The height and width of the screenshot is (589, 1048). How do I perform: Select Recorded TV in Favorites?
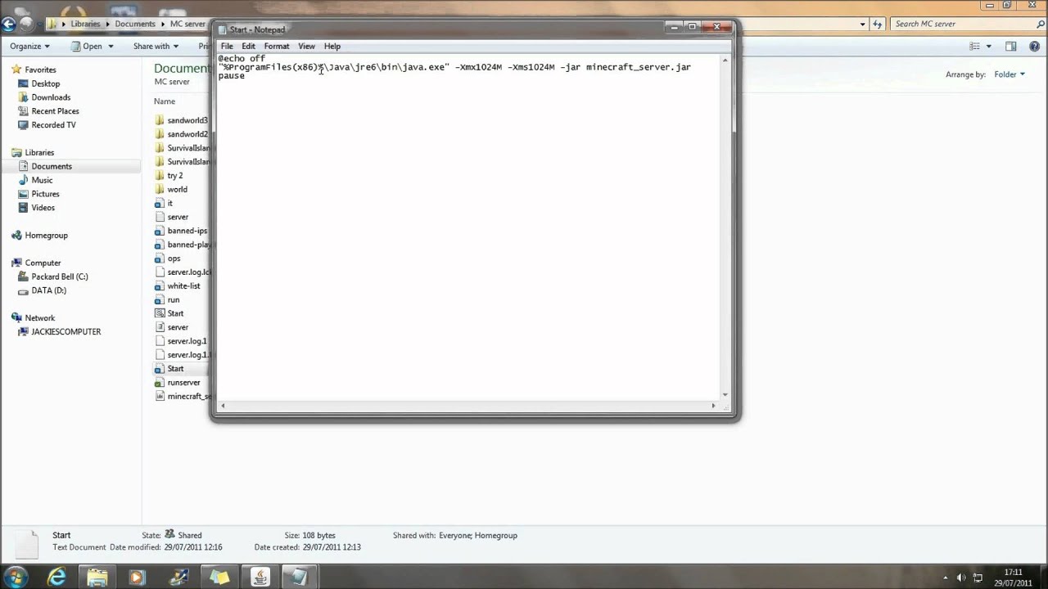53,125
